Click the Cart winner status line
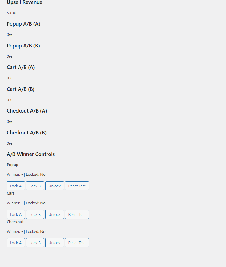226x267 pixels. [26, 203]
